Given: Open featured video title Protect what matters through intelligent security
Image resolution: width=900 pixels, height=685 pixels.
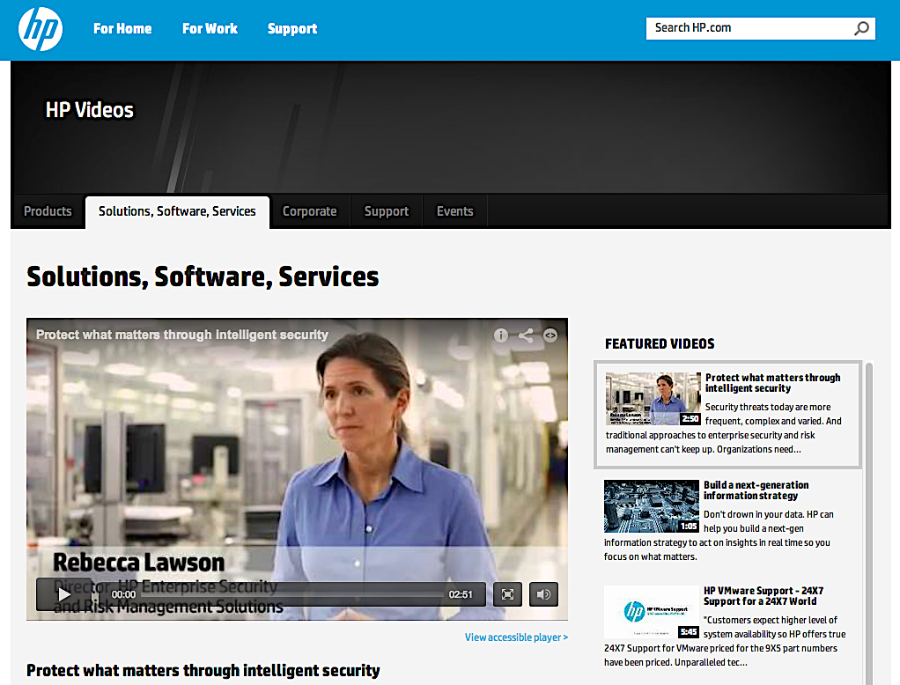Looking at the screenshot, I should [x=772, y=383].
